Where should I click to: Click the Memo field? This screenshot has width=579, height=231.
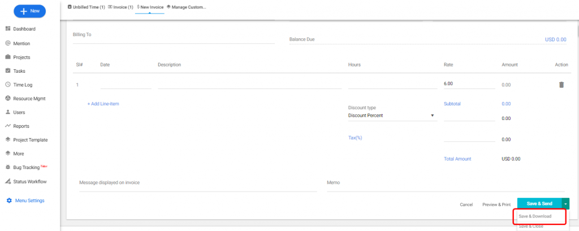click(446, 185)
